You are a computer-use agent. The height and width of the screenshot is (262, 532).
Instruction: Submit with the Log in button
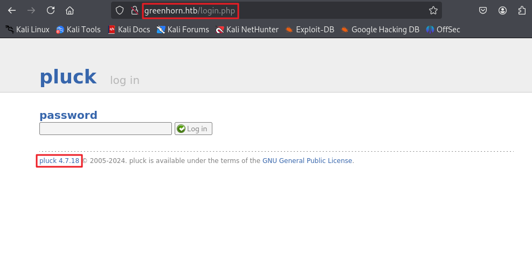(x=194, y=129)
